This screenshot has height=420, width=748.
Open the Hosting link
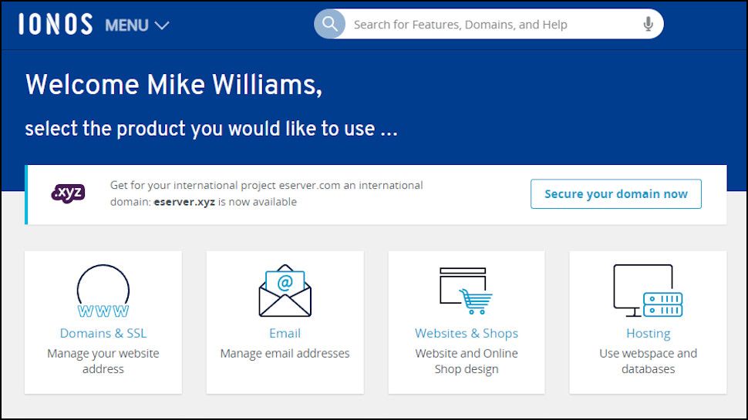tap(648, 334)
